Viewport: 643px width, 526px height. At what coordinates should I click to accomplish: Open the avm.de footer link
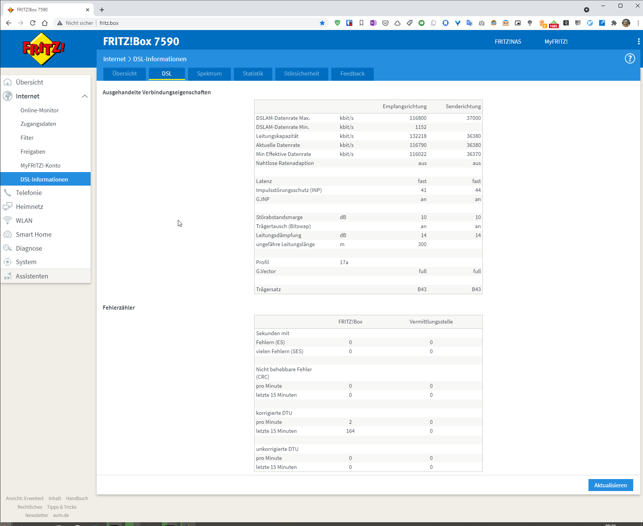point(61,515)
